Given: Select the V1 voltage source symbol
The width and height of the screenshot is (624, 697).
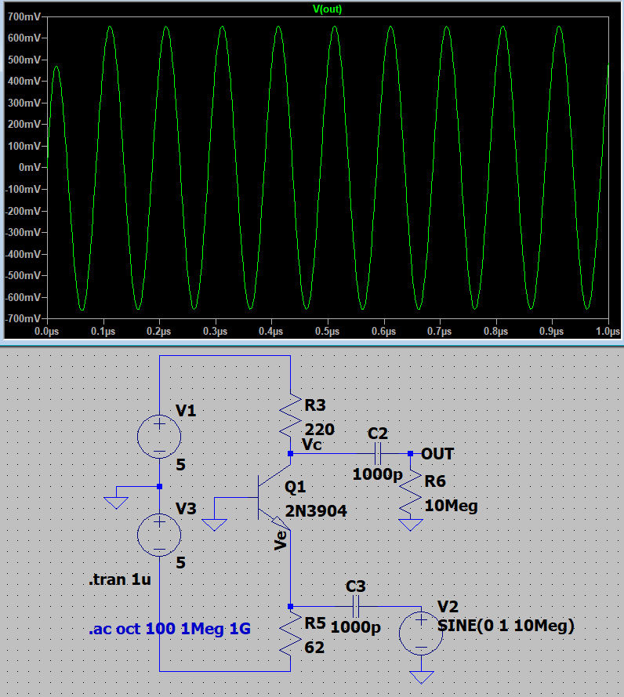Looking at the screenshot, I should point(159,436).
